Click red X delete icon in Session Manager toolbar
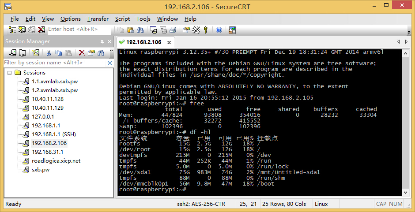 (81, 53)
